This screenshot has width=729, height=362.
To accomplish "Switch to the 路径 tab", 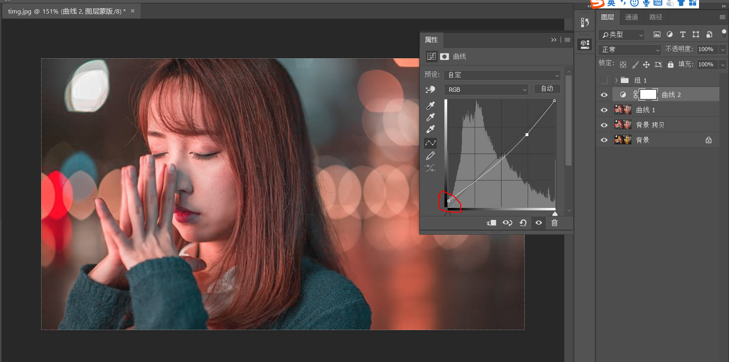I will (x=656, y=17).
